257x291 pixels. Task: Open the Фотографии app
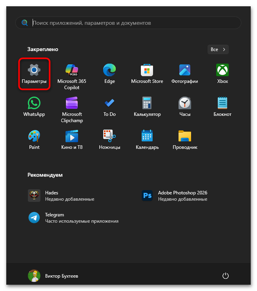tap(185, 74)
